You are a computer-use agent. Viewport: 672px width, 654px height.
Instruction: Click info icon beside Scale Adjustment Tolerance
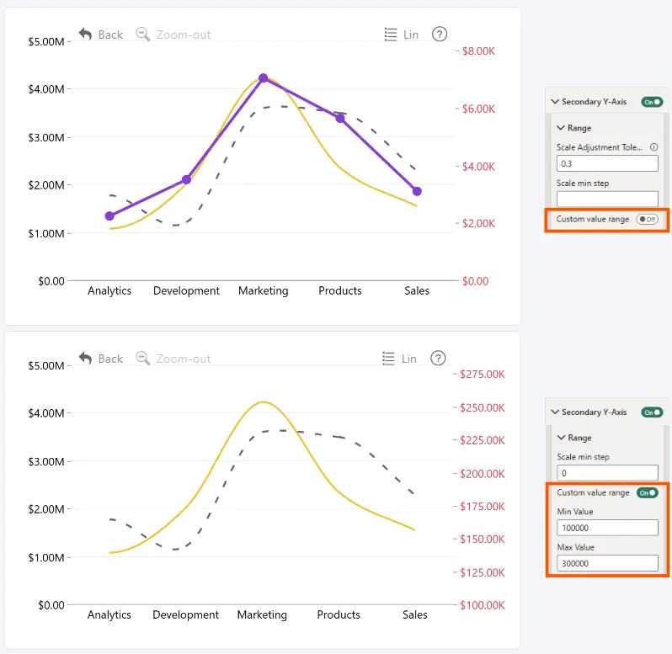pos(654,147)
